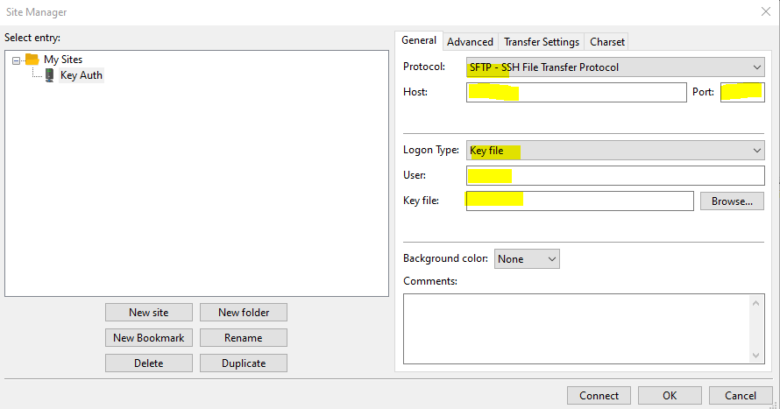Click the New site button
780x409 pixels.
point(148,312)
